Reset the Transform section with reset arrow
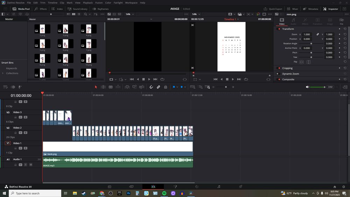This screenshot has height=197, width=350. [x=345, y=29]
